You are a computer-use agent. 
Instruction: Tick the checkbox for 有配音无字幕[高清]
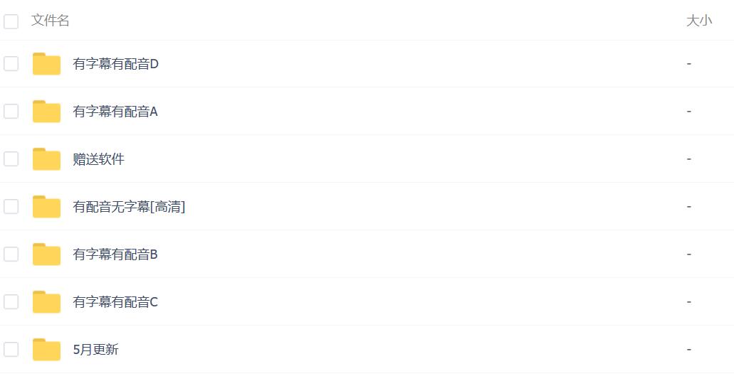[11, 207]
